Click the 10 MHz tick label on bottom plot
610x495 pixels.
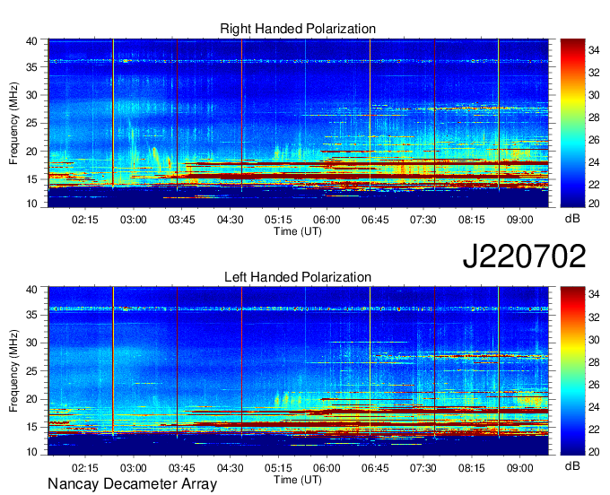[x=31, y=452]
